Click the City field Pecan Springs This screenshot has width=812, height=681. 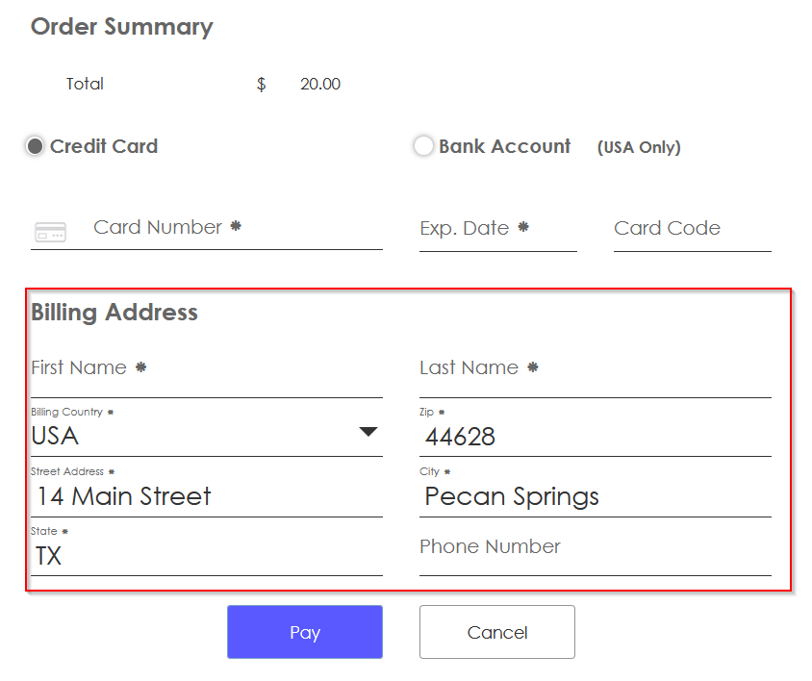(x=595, y=497)
